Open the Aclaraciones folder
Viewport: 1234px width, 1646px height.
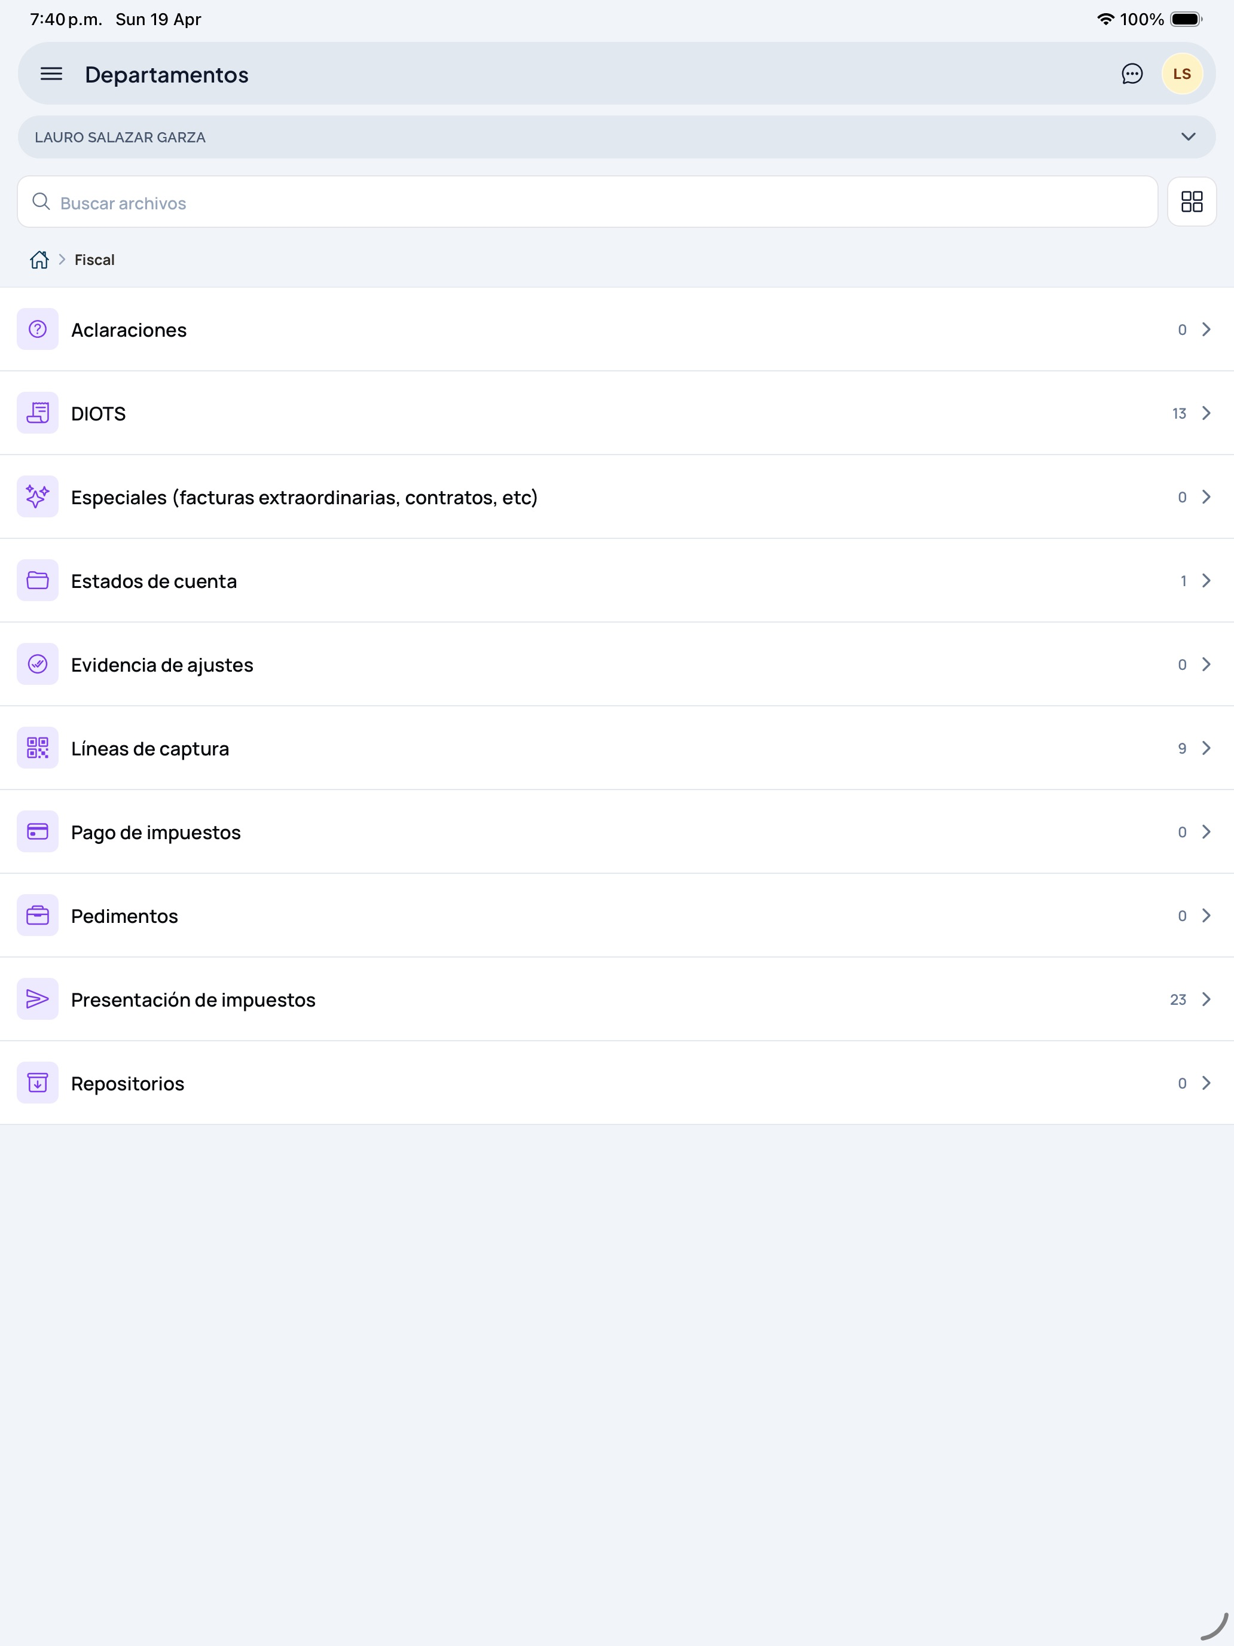616,329
